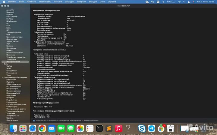Click System Information icon in Dock
217x135 pixels.
[171, 128]
